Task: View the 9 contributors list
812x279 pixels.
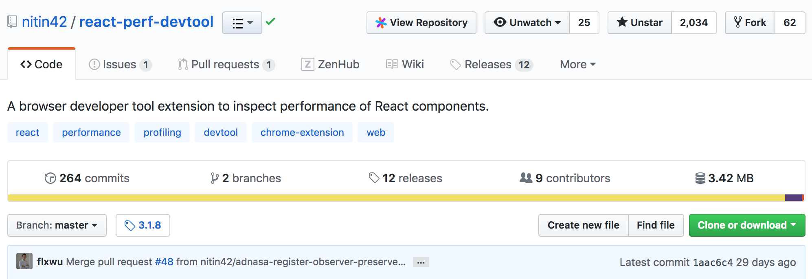Action: 565,178
